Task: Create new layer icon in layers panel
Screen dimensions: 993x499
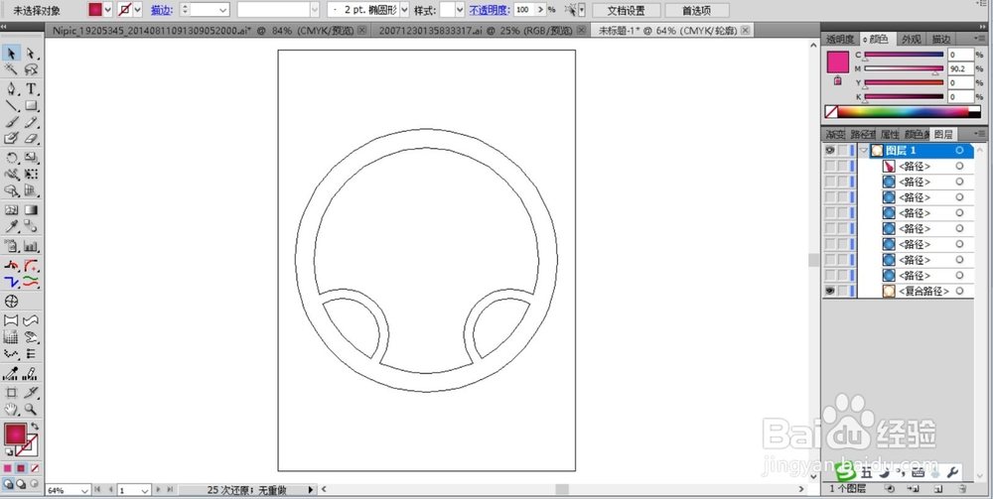Action: pyautogui.click(x=938, y=488)
